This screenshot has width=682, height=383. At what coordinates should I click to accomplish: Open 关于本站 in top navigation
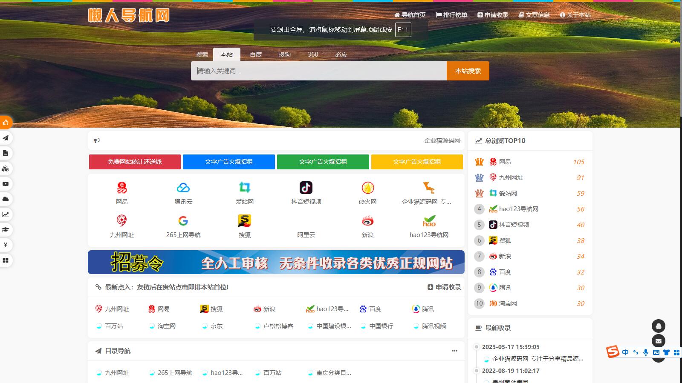pos(575,15)
